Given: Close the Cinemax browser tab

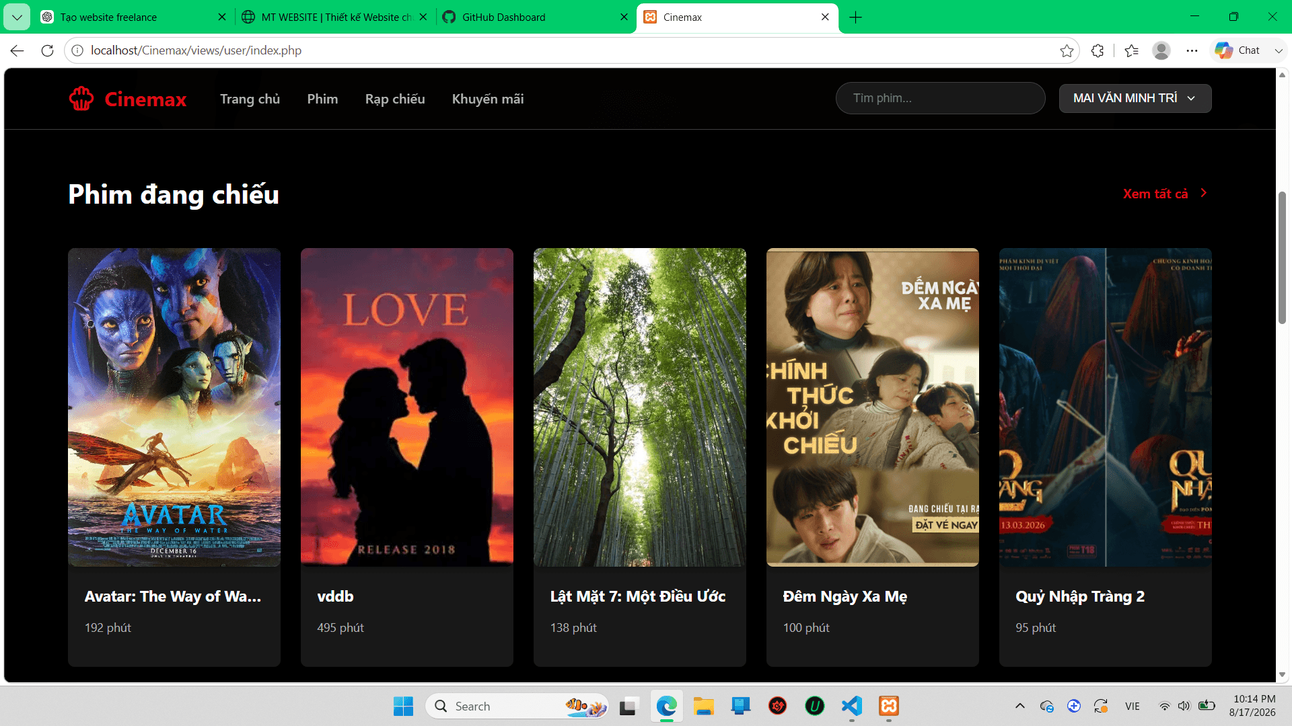Looking at the screenshot, I should [x=825, y=17].
